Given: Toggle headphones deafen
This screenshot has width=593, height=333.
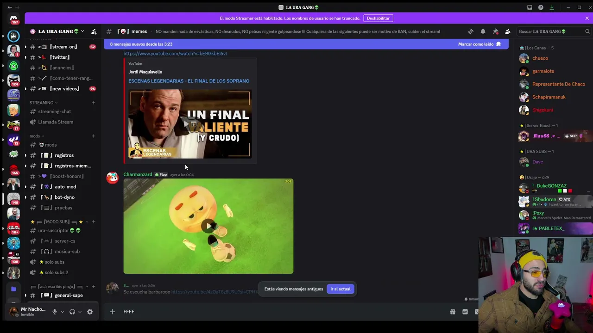Looking at the screenshot, I should [x=72, y=312].
